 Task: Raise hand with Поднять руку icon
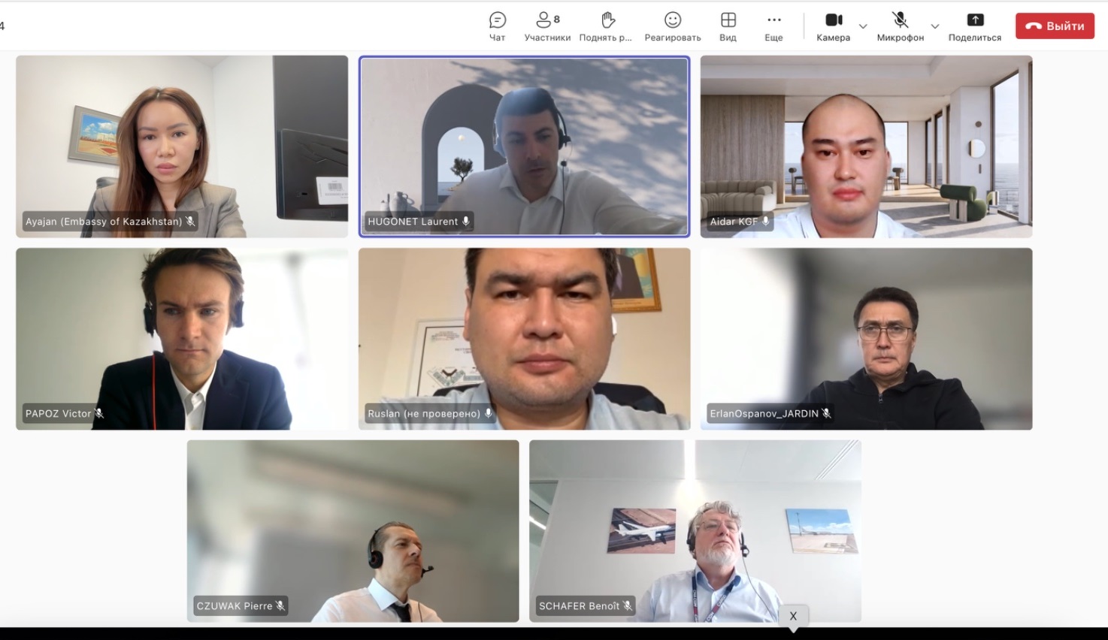(606, 26)
